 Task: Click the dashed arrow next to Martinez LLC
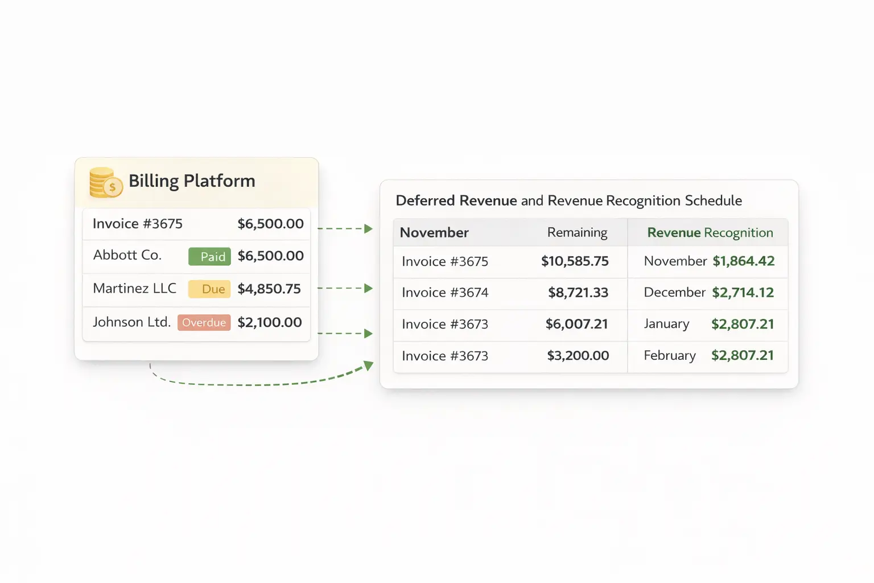point(346,289)
